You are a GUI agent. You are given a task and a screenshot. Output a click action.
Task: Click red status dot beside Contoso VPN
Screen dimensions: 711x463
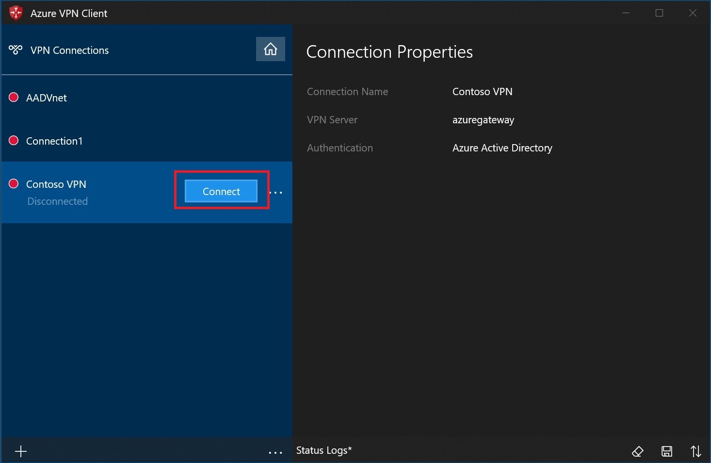(14, 183)
